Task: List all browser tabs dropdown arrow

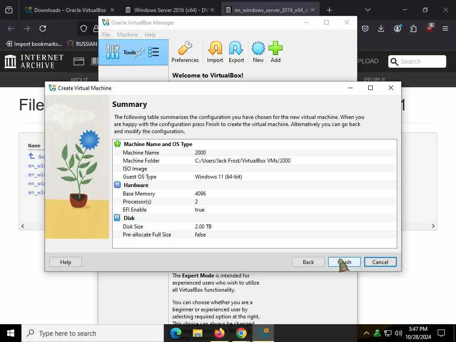Action: tap(367, 10)
